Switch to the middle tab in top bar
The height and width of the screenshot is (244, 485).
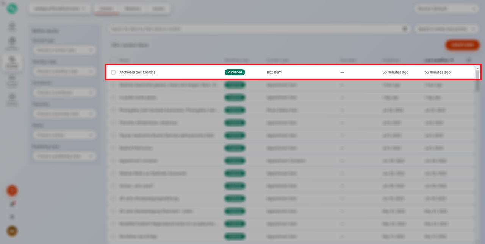pyautogui.click(x=132, y=9)
